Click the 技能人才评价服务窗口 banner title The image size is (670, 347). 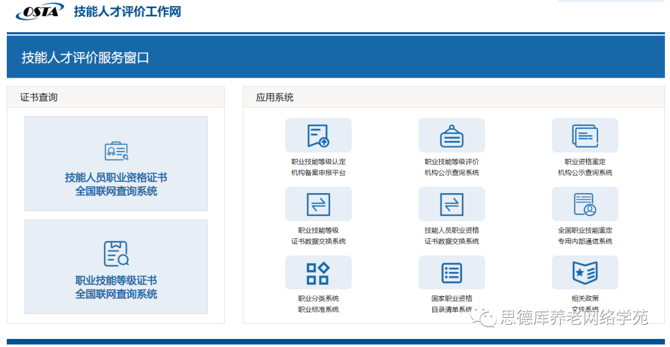point(86,58)
